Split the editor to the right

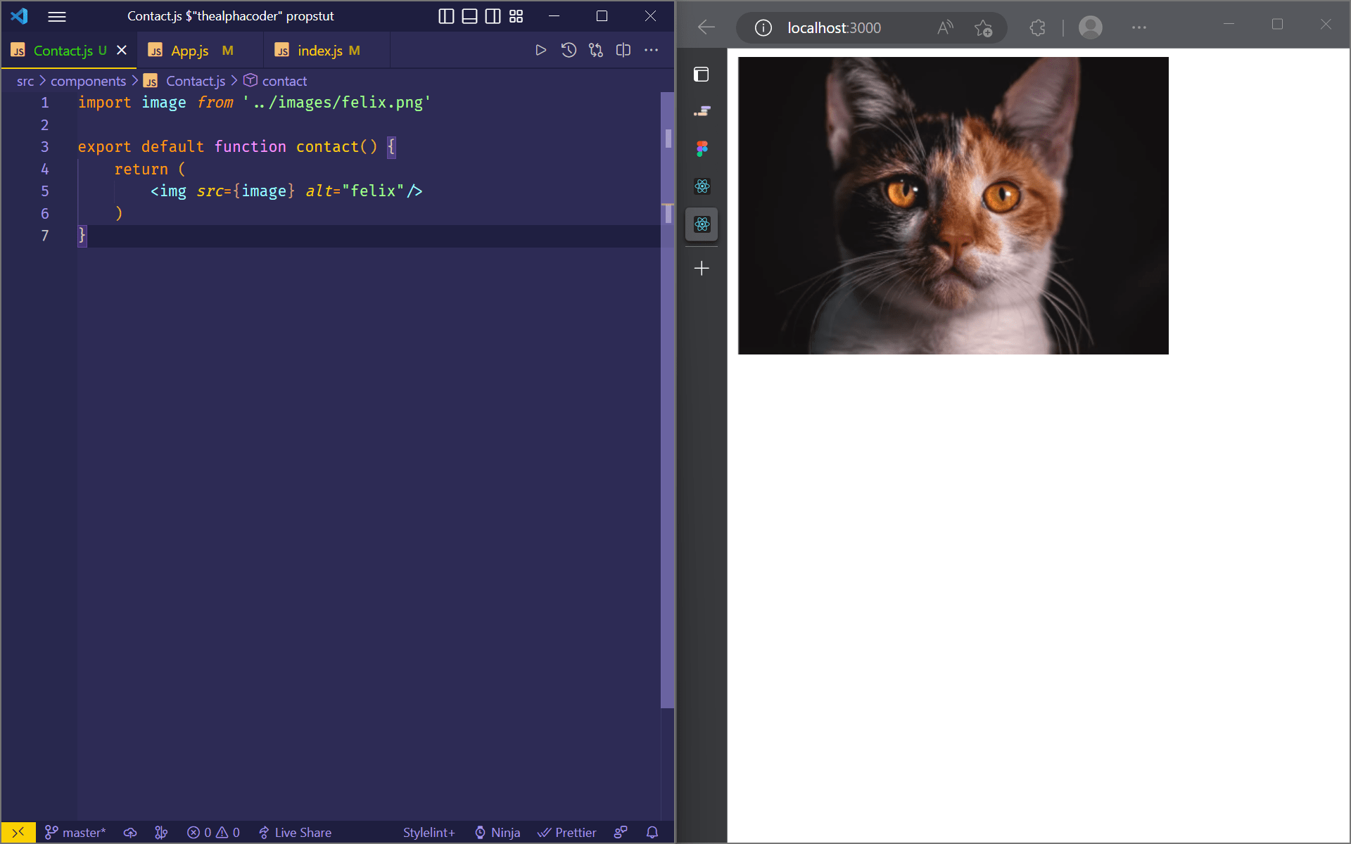(623, 50)
